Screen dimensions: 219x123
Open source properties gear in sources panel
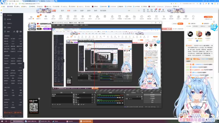point(79,104)
